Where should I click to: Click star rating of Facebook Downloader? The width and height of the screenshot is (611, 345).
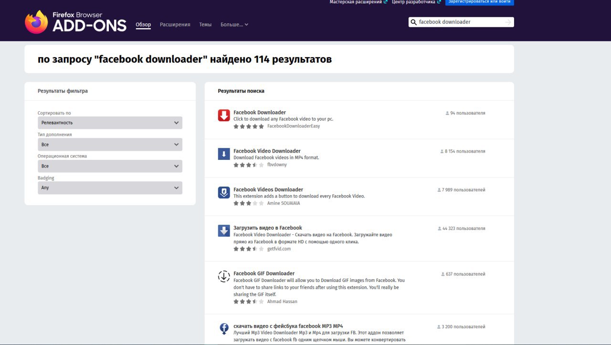tap(249, 126)
